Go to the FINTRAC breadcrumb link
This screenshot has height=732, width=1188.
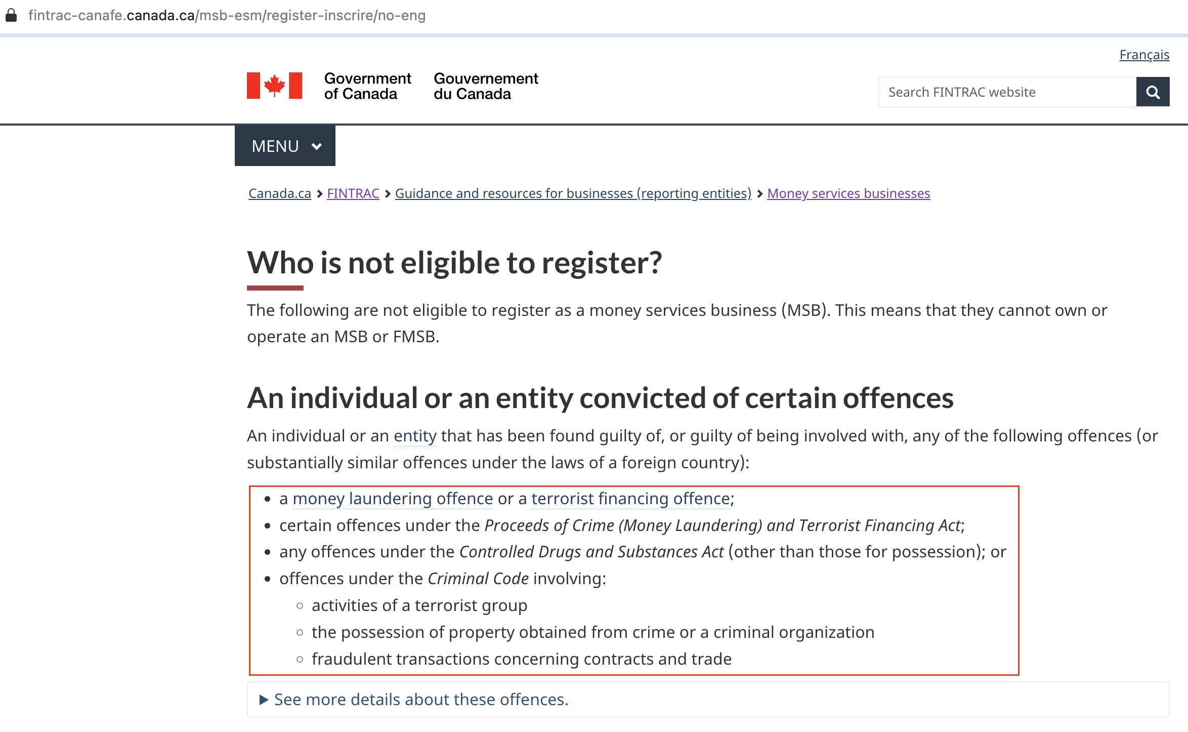353,193
